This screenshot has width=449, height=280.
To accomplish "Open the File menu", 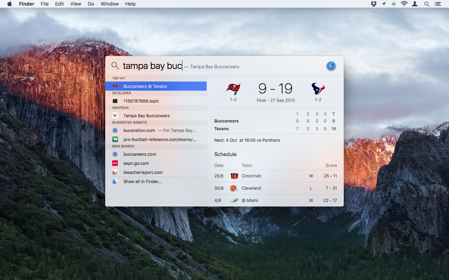I will pyautogui.click(x=45, y=4).
